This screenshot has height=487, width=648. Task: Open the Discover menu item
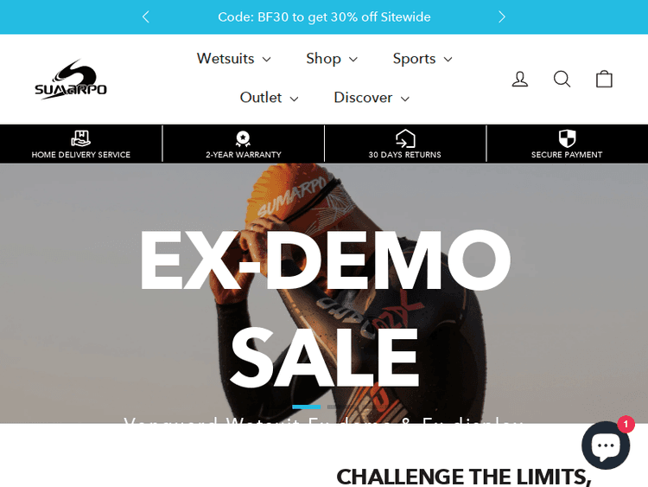372,98
